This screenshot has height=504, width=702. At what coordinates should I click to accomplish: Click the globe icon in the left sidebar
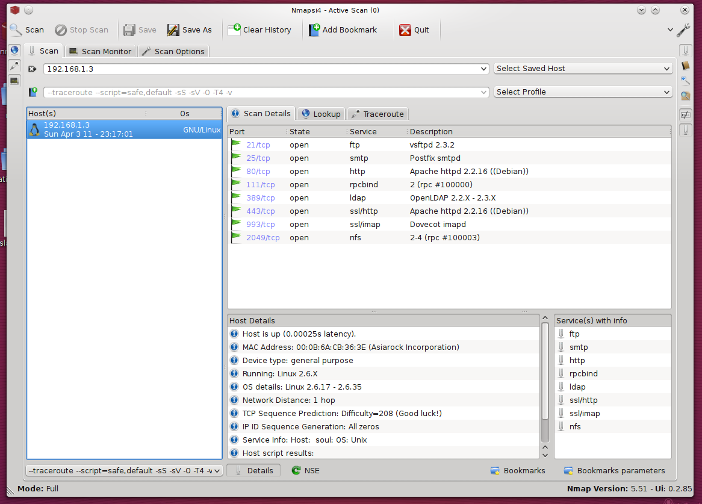coord(14,50)
